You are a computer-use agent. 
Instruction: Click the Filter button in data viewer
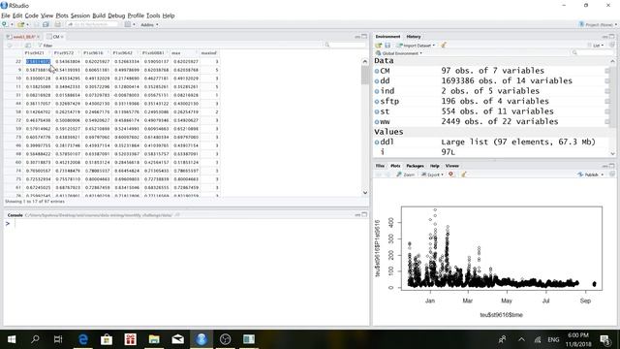(46, 46)
